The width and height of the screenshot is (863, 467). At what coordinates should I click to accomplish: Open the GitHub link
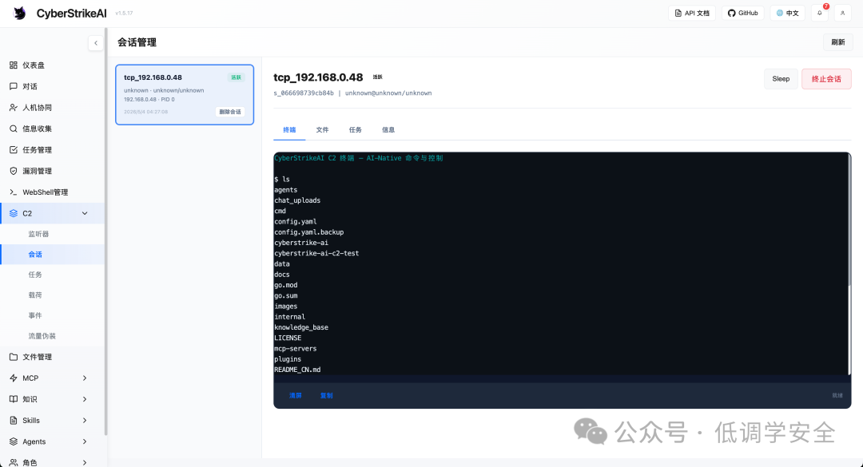742,14
